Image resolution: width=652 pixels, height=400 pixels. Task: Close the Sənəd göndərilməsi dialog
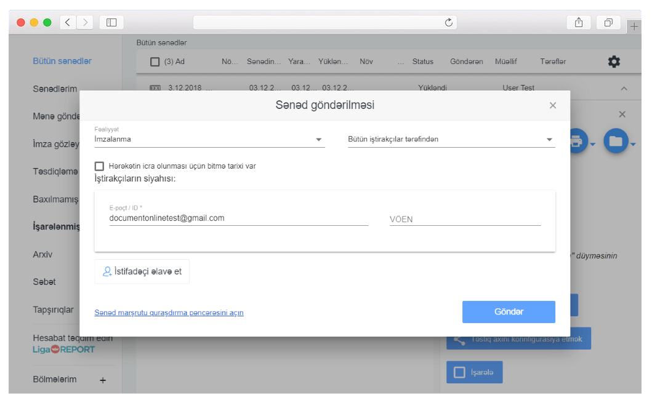(x=553, y=105)
